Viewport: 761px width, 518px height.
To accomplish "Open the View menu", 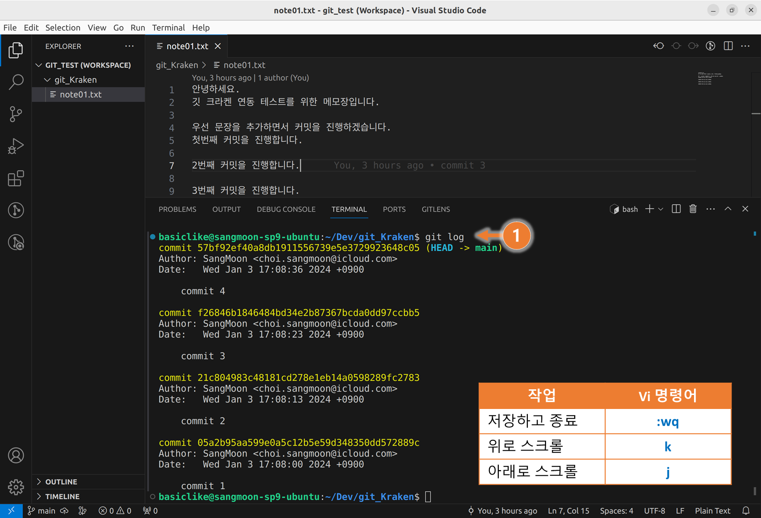I will pyautogui.click(x=97, y=28).
